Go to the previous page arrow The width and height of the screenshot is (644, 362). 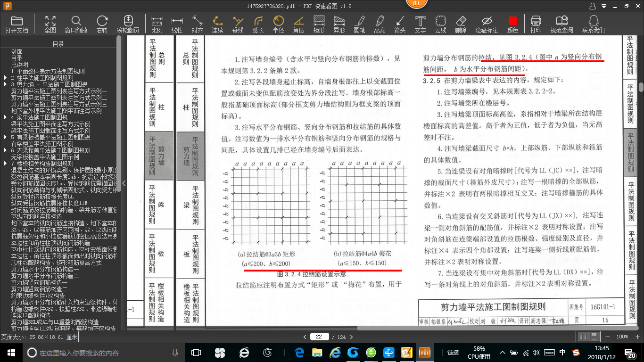[x=304, y=337]
